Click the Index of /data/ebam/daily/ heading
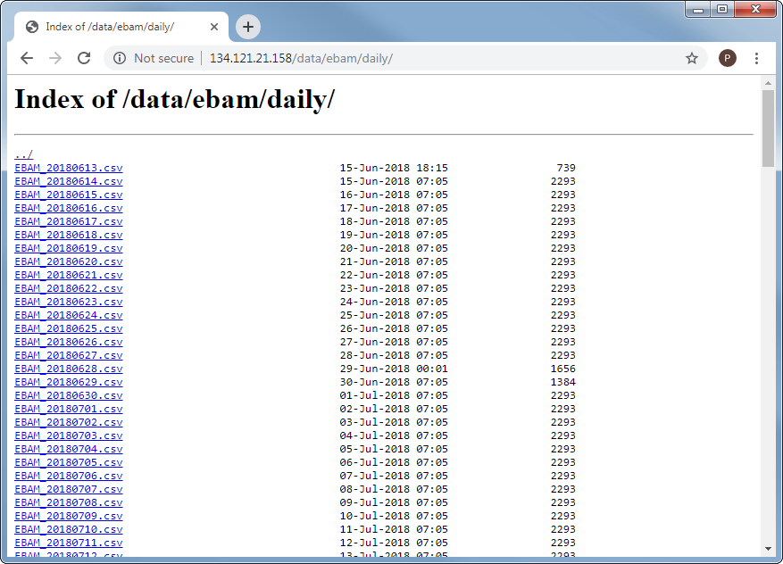 [x=175, y=99]
